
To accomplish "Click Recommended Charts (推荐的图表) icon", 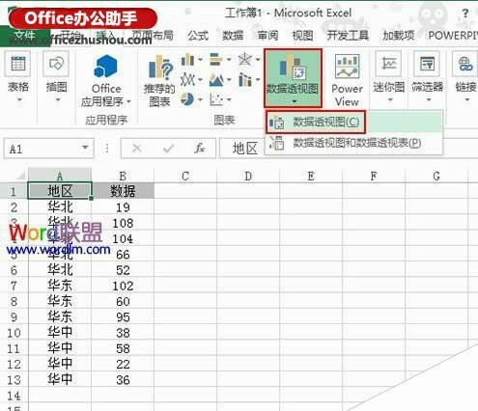I will tap(161, 67).
